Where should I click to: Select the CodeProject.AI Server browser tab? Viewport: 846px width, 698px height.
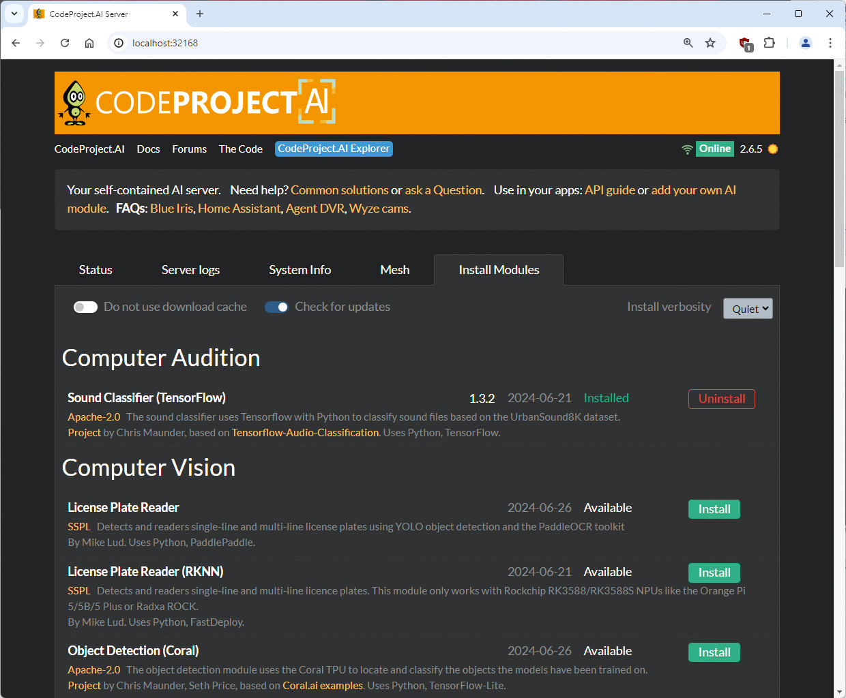tap(106, 14)
